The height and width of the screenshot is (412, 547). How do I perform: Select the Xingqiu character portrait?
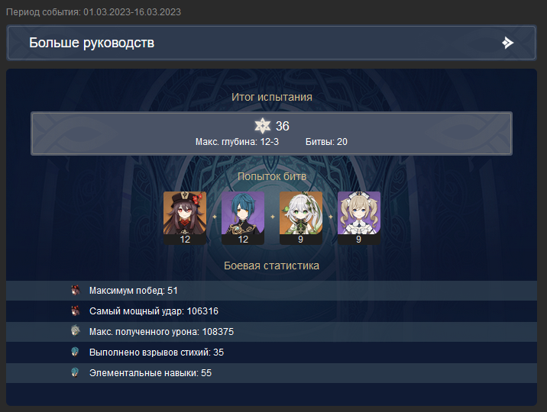pos(243,217)
